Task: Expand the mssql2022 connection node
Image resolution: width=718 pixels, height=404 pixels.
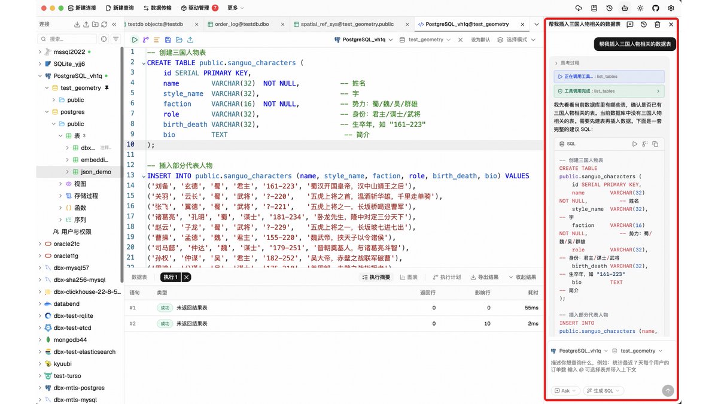Action: (x=41, y=52)
